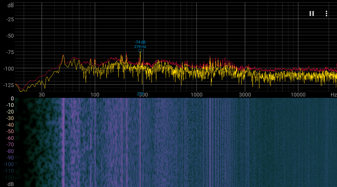Viewport: 337px width, 187px height.
Task: Click the 100 Hz frequency axis label
Action: [95, 95]
